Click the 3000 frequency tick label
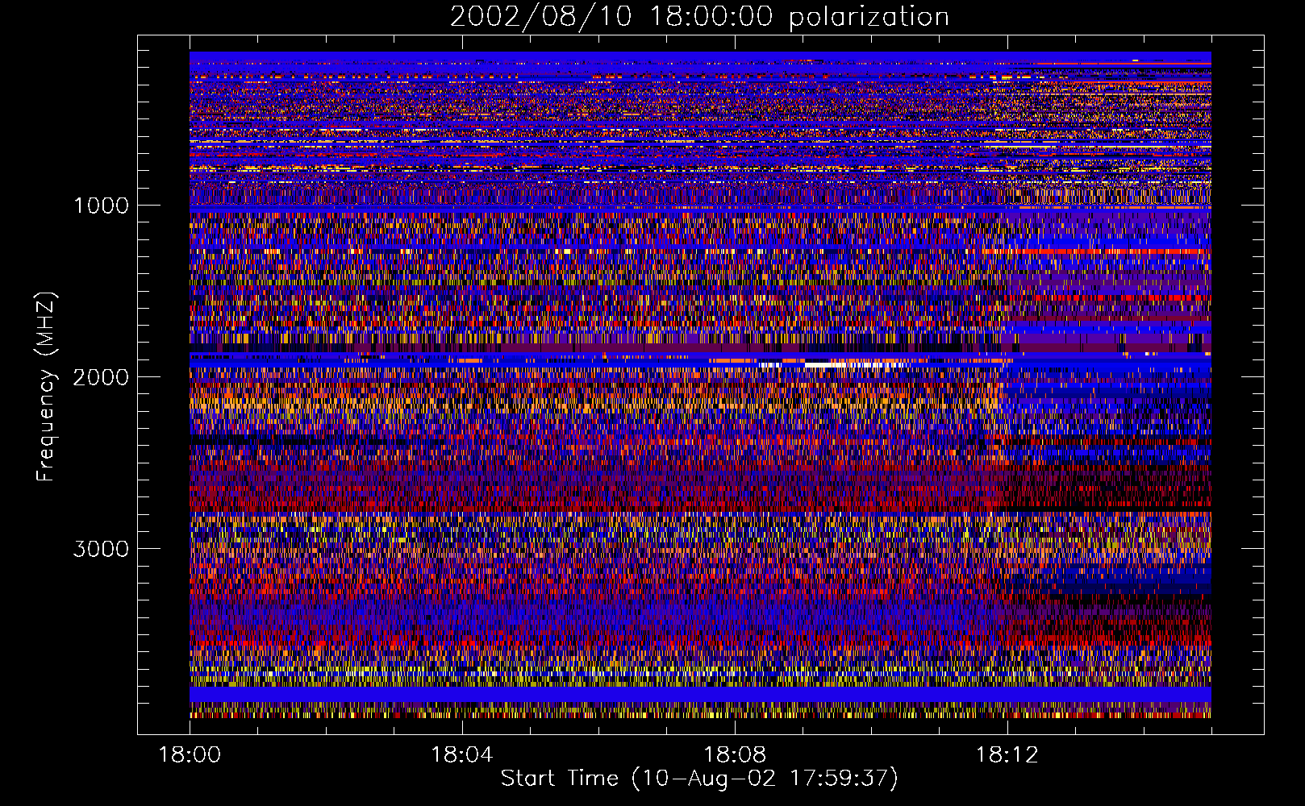This screenshot has width=1305, height=806. (101, 549)
